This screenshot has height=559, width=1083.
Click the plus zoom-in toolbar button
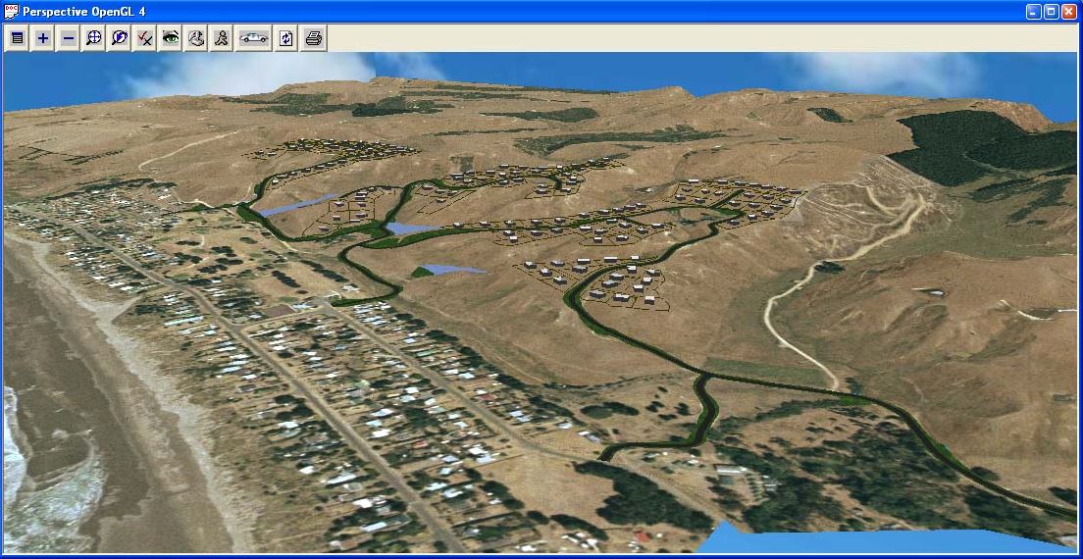(43, 38)
